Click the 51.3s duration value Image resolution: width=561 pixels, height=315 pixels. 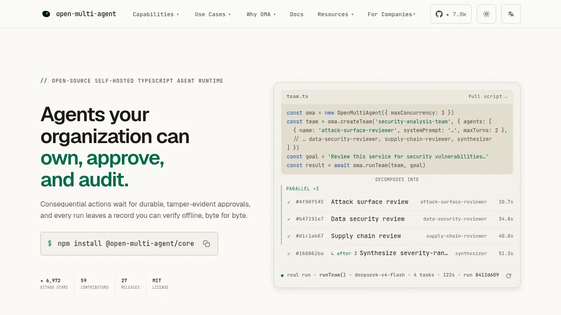(x=506, y=253)
